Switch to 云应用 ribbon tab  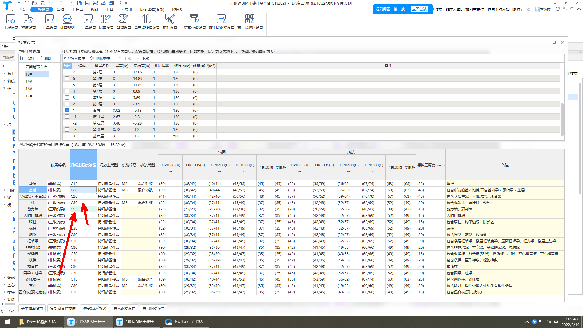[127, 9]
